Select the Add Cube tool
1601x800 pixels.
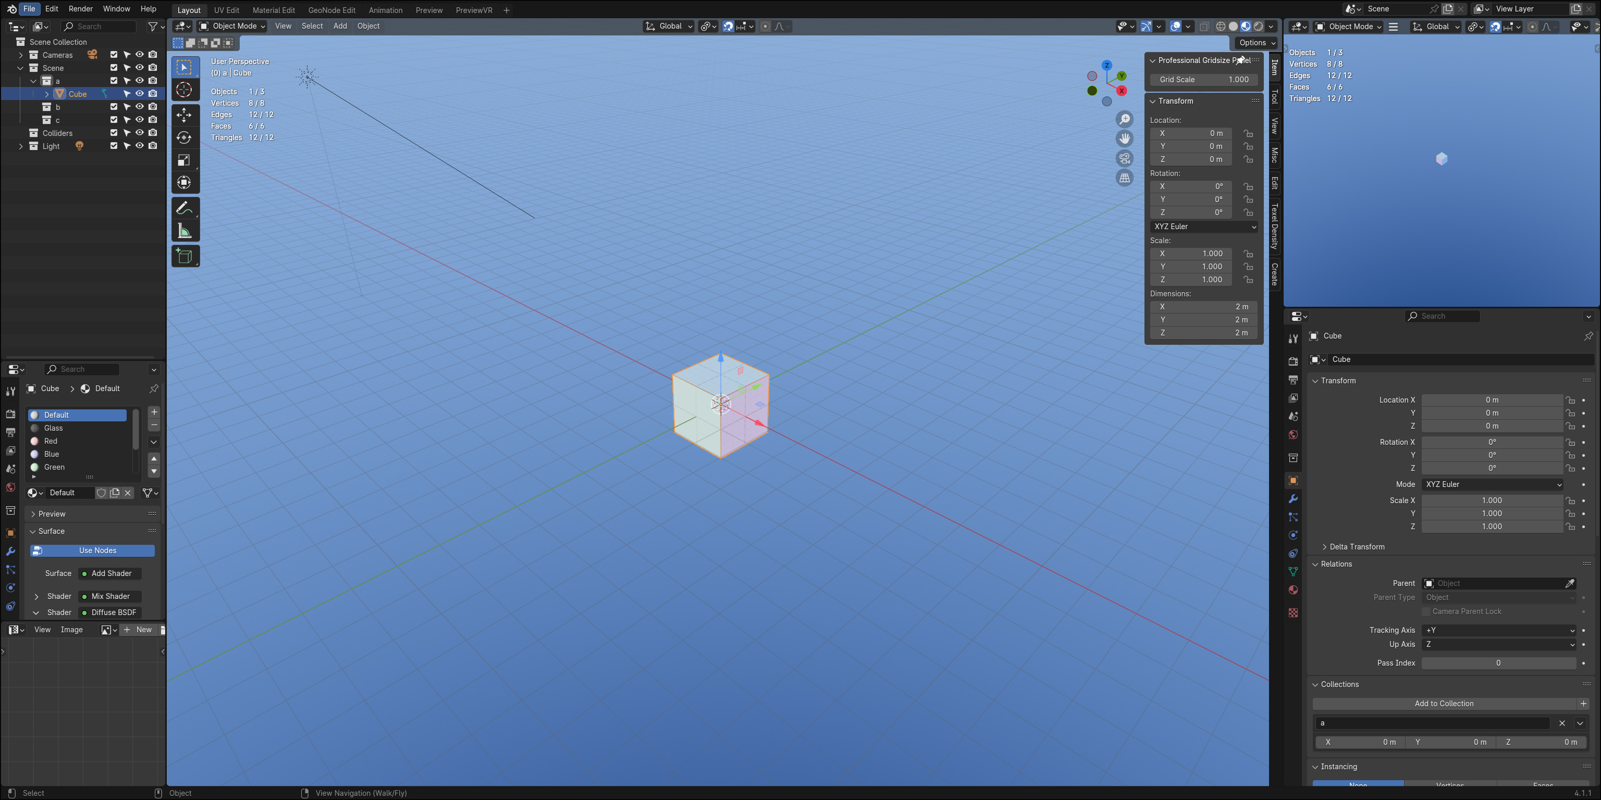coord(184,256)
